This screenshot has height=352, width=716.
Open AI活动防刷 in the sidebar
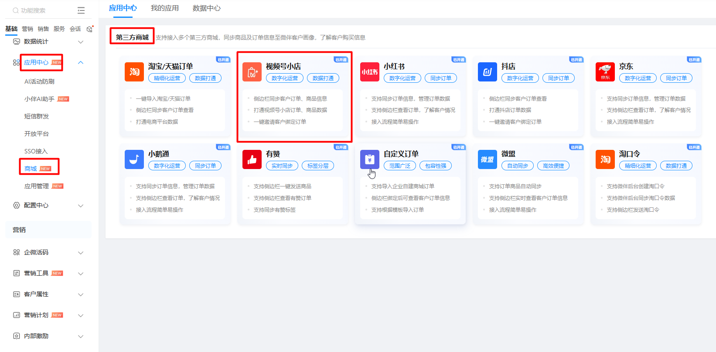click(39, 81)
